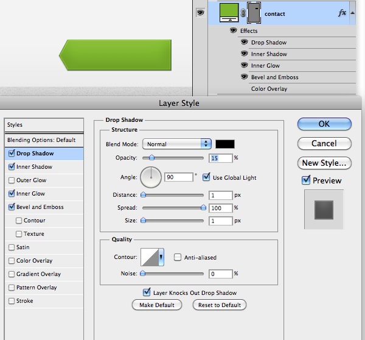Image resolution: width=365 pixels, height=340 pixels.
Task: Click the Noise value field
Action: click(220, 274)
